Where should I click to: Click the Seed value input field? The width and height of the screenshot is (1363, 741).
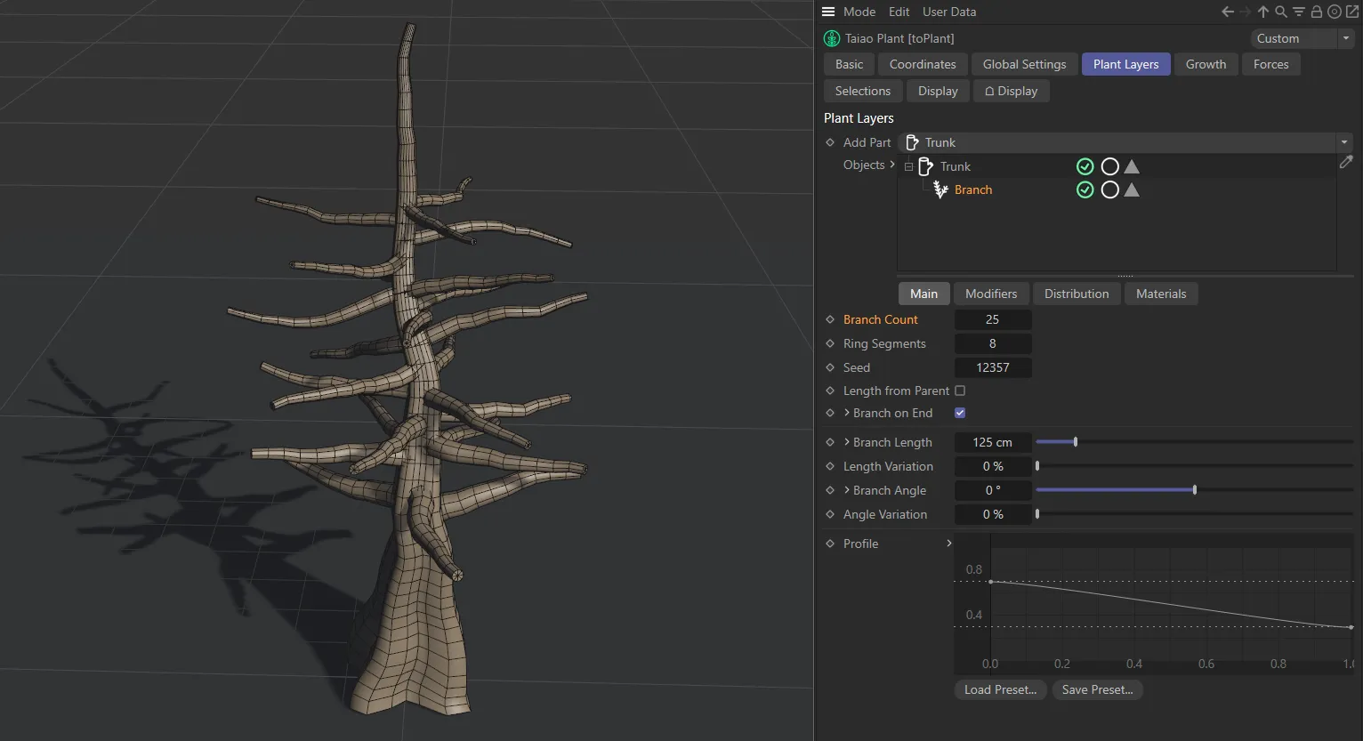tap(992, 366)
